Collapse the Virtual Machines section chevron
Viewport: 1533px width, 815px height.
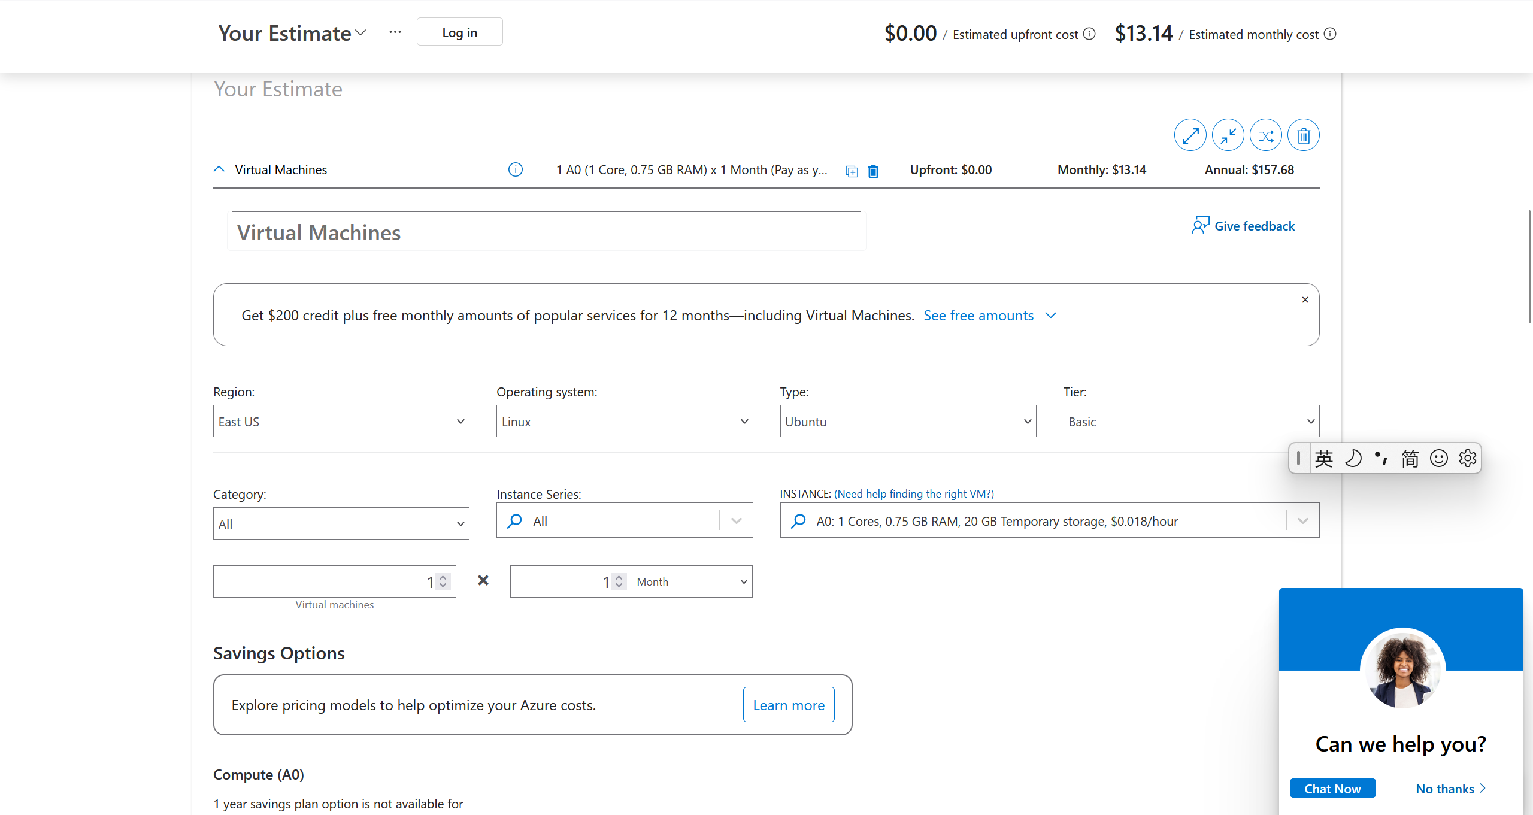(219, 169)
